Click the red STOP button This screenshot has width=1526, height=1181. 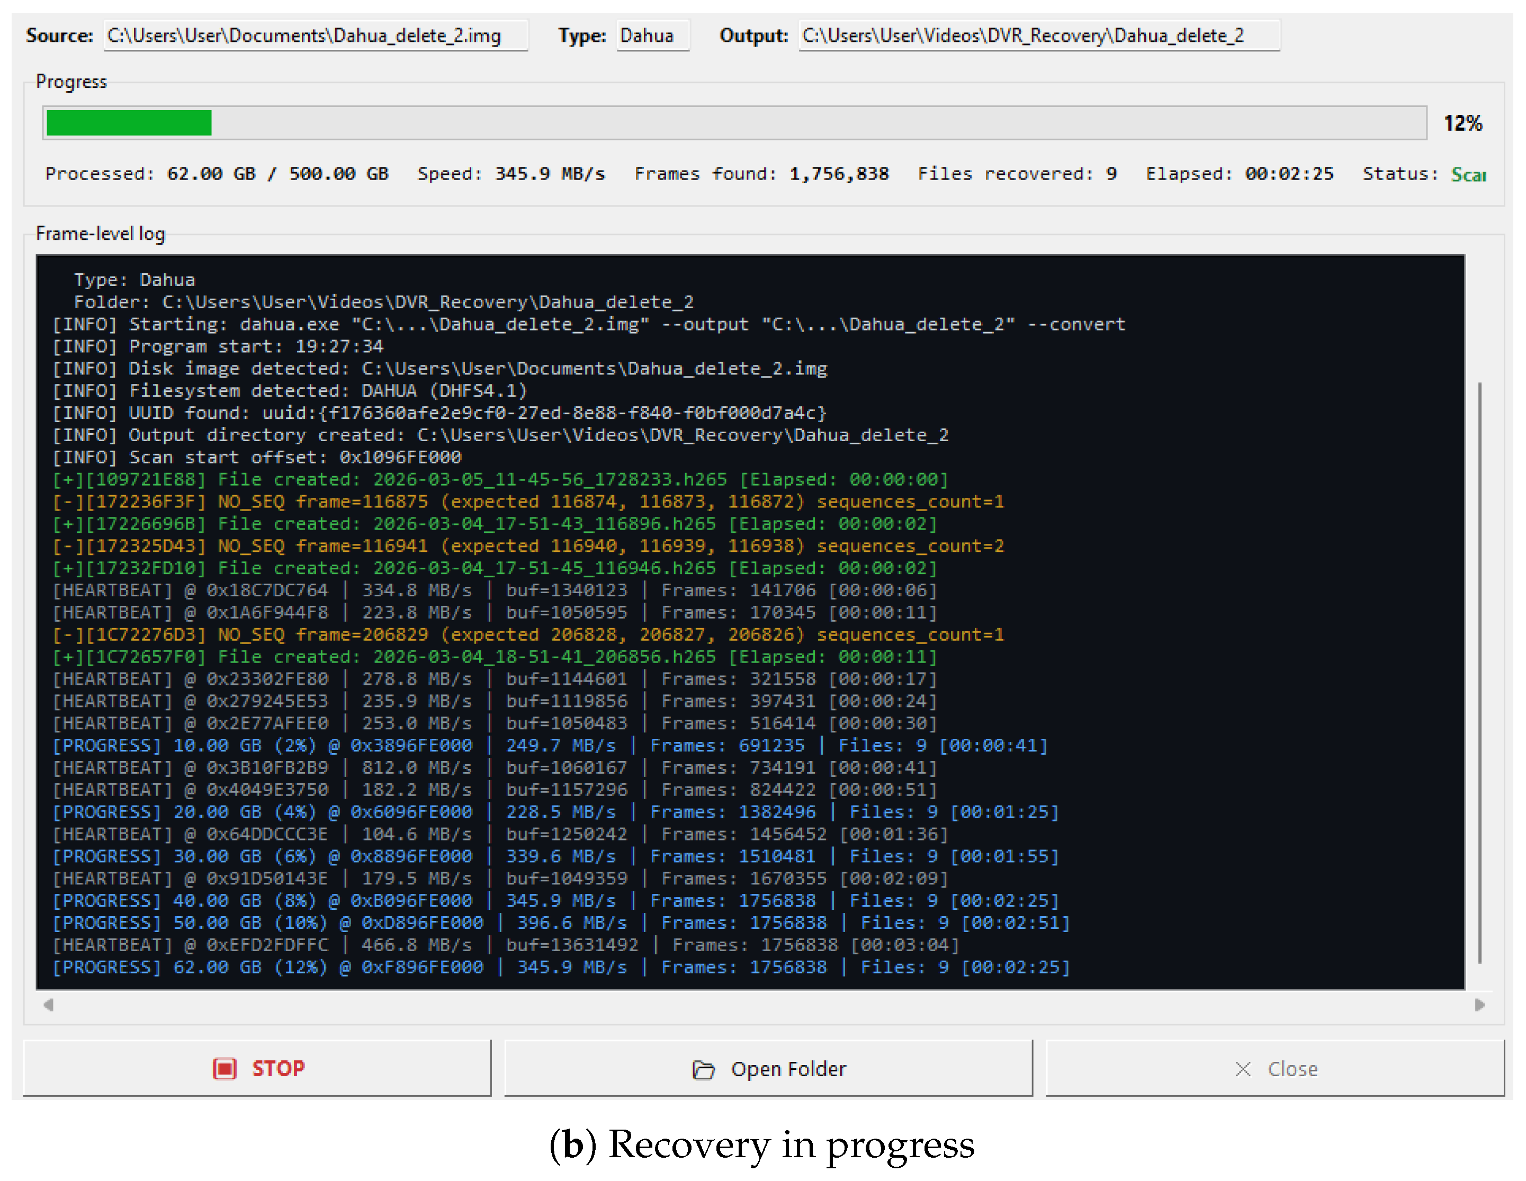point(257,1068)
